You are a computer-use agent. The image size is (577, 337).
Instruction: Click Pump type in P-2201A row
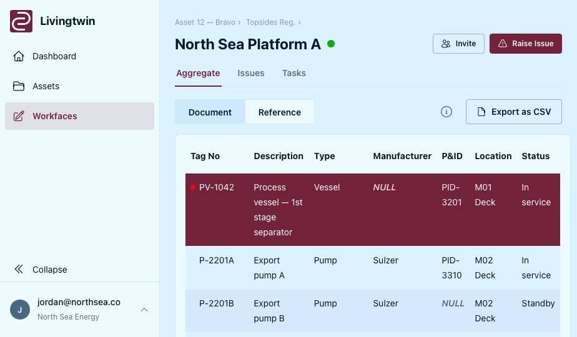tap(325, 260)
